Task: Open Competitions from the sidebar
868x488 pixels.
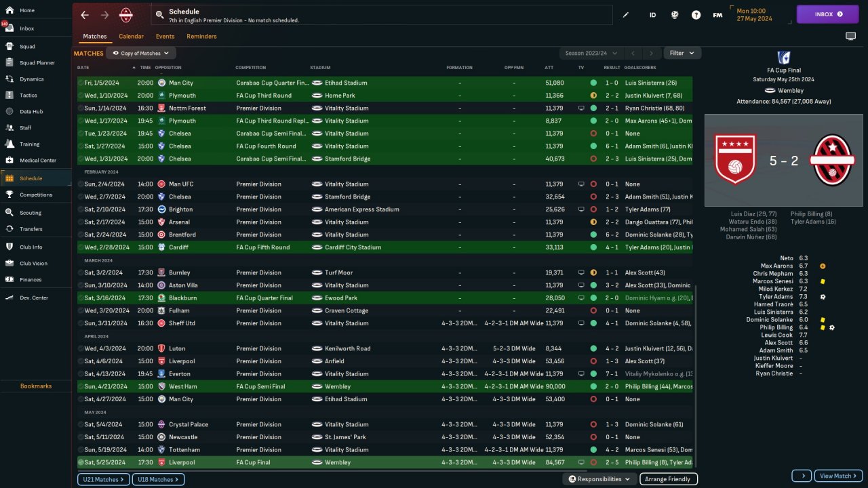Action: (x=35, y=195)
